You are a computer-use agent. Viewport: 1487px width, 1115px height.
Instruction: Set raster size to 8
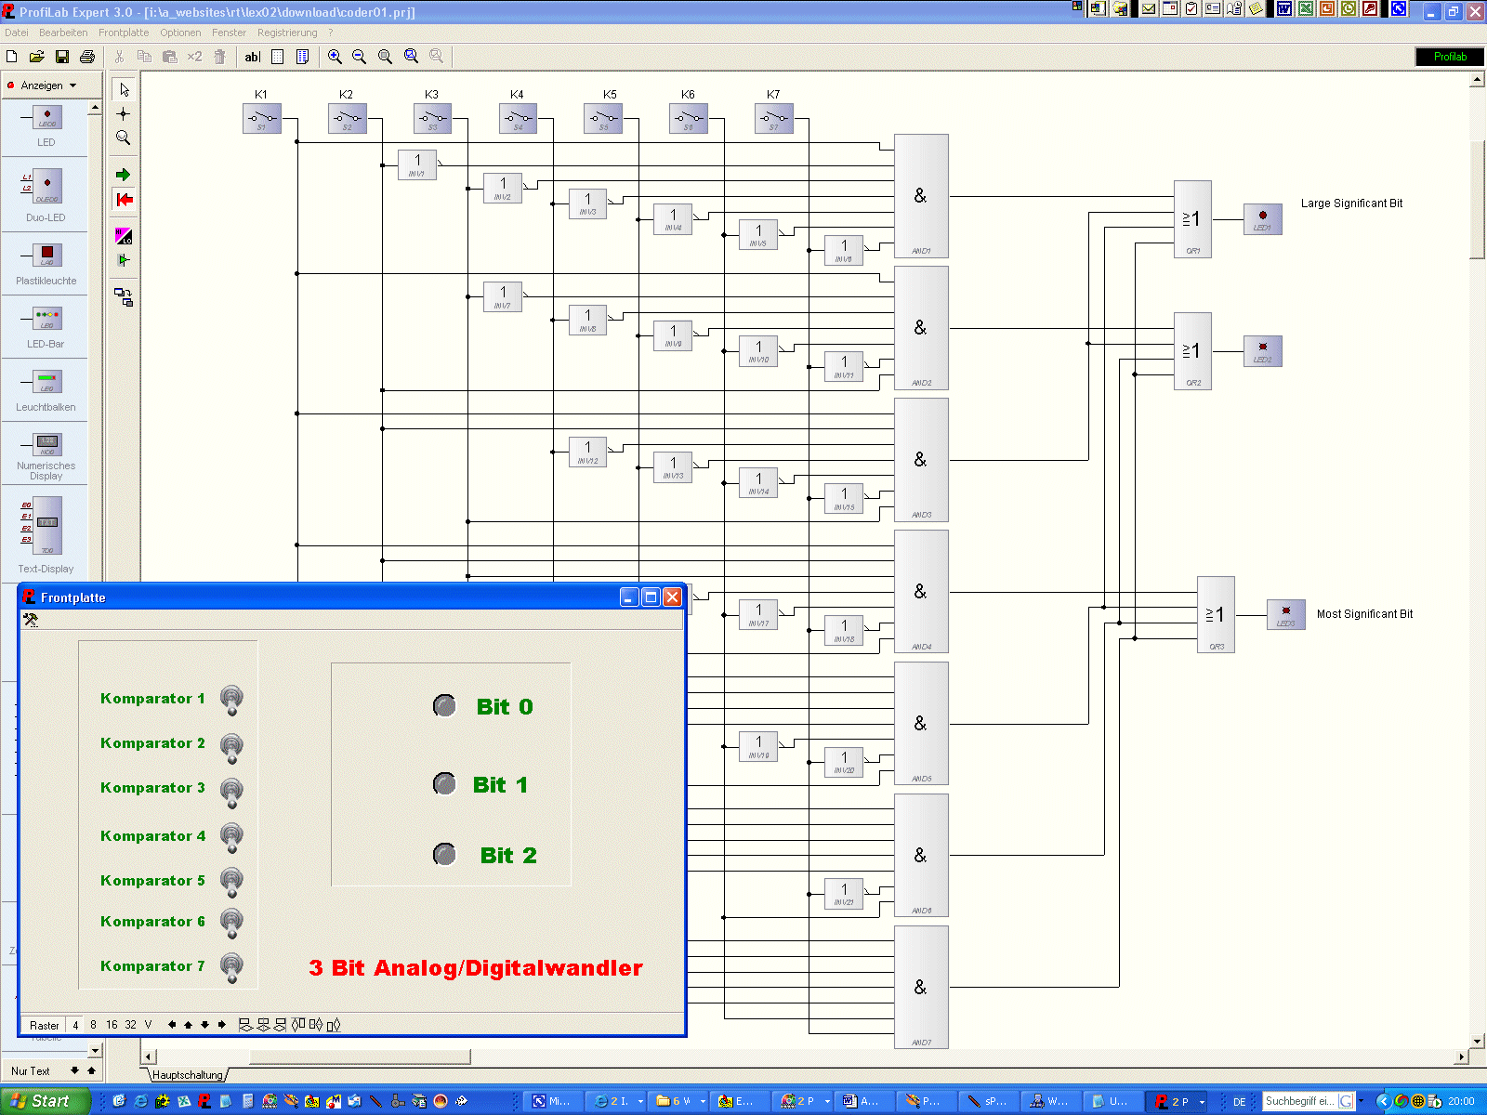coord(93,1025)
